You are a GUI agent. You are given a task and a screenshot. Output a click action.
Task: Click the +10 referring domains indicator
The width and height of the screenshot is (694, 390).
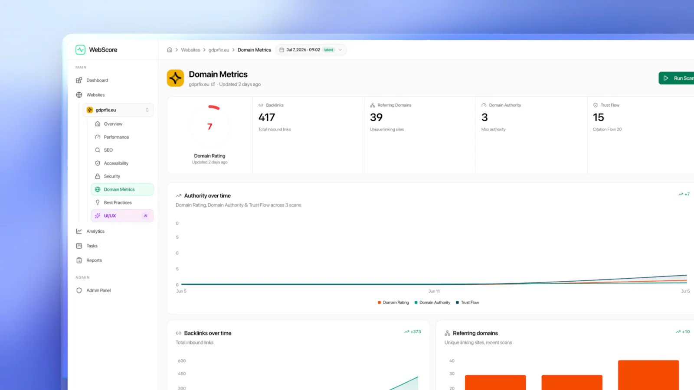click(683, 331)
